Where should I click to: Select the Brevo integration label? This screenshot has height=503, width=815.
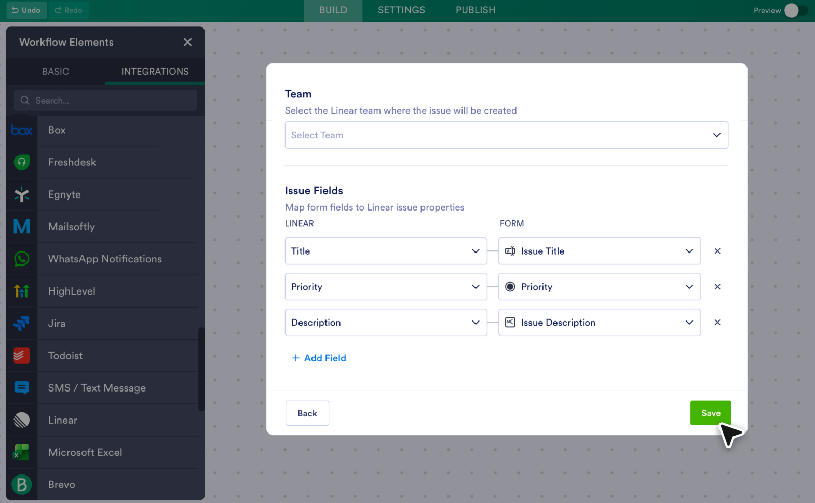pyautogui.click(x=62, y=484)
